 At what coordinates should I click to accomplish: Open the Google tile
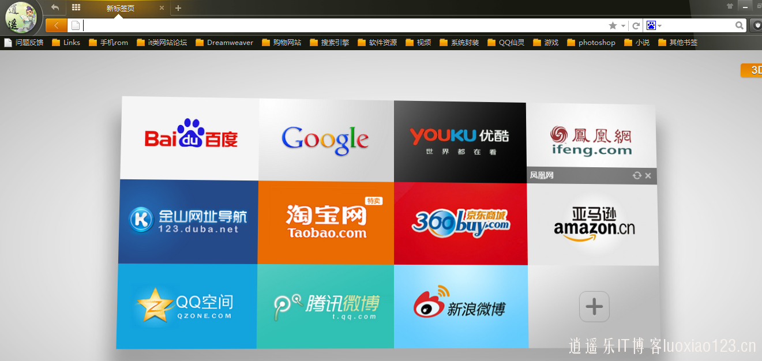(326, 140)
